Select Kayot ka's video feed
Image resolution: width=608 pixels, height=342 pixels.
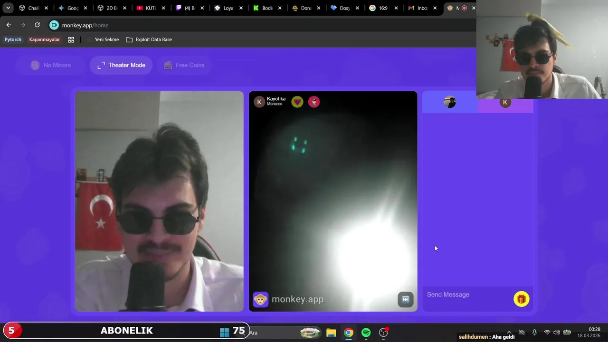point(333,201)
